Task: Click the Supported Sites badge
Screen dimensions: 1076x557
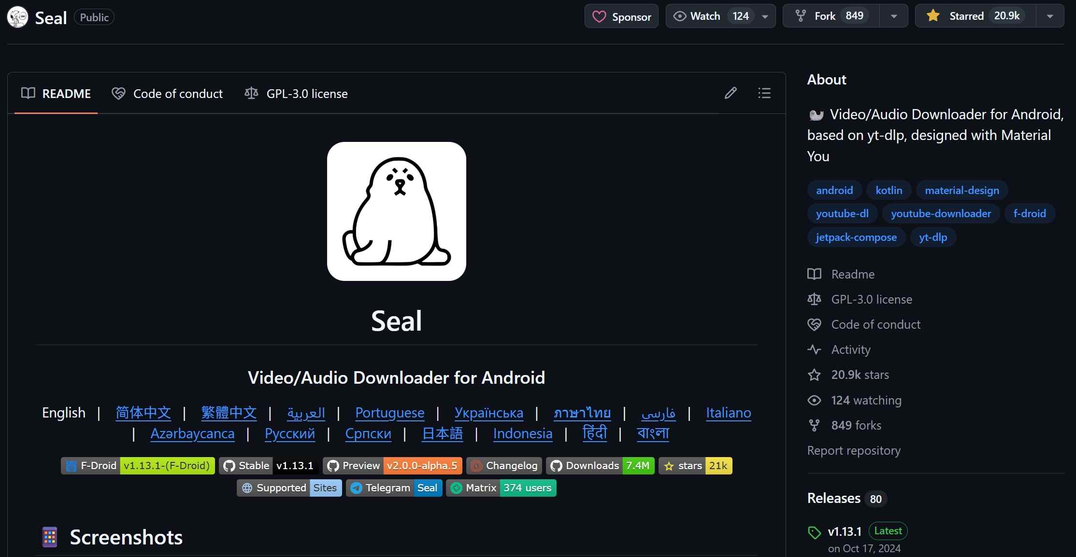Action: 289,488
